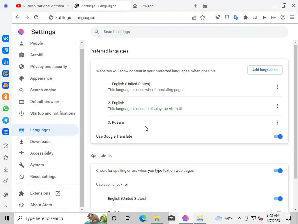Open more options for English language
Viewport: 298px width, 224px height.
coord(277,106)
